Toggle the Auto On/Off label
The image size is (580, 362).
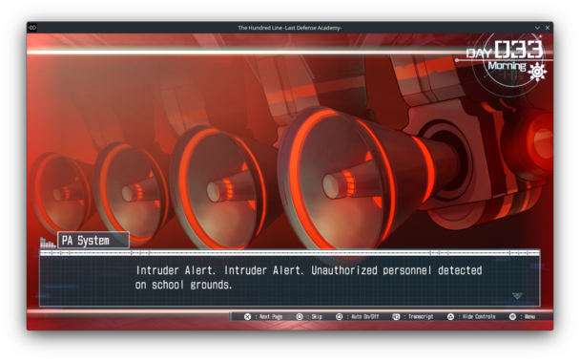pyautogui.click(x=364, y=316)
